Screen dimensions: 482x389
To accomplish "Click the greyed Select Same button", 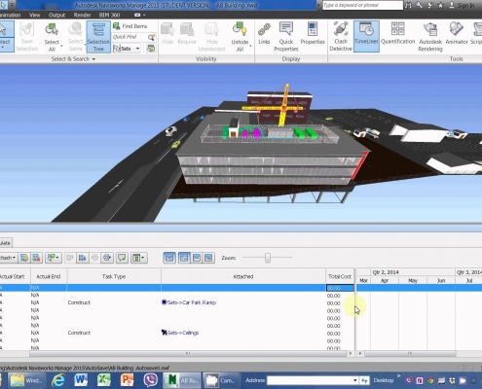I will pyautogui.click(x=75, y=36).
